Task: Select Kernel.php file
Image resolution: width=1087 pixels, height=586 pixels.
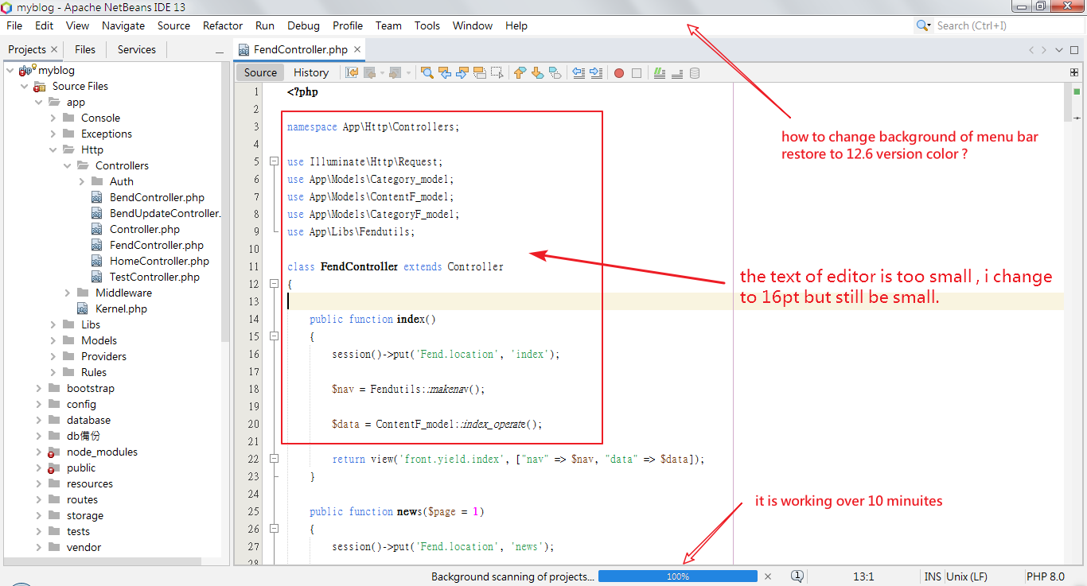Action: (121, 309)
